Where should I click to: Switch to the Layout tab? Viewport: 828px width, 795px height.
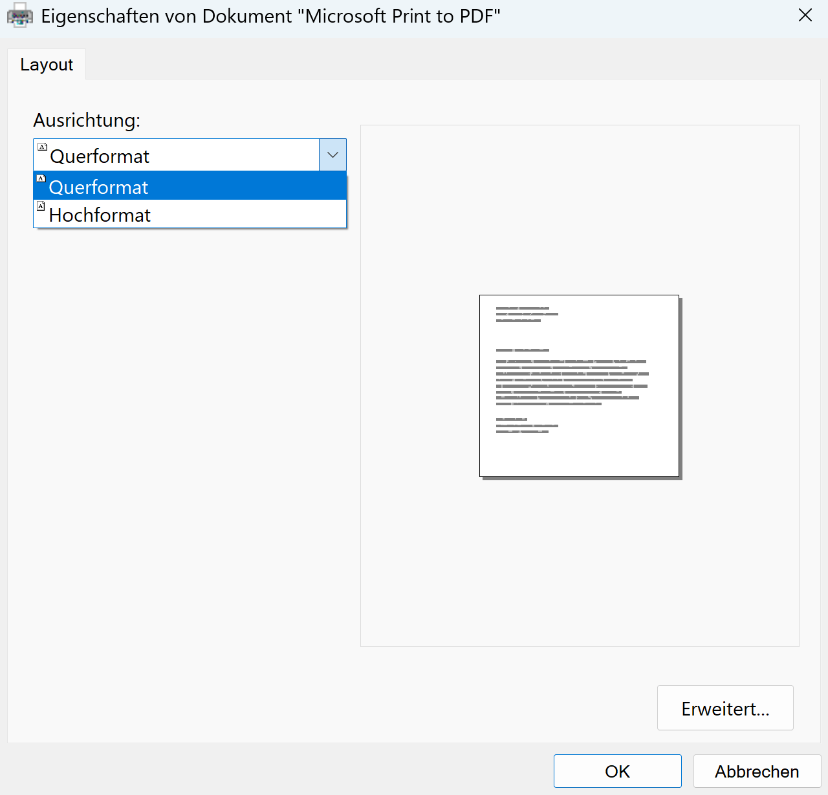47,65
